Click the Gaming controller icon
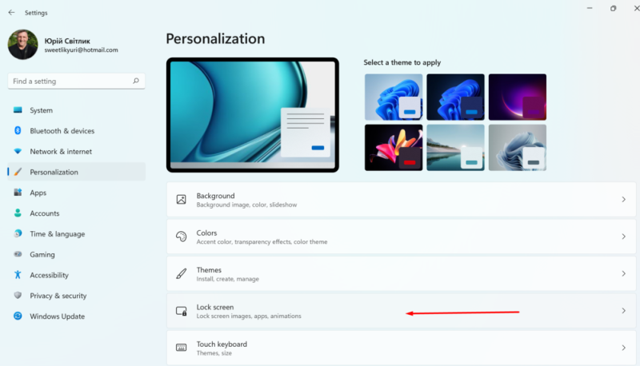 click(18, 254)
